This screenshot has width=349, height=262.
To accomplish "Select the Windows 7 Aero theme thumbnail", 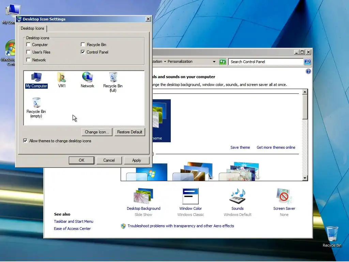I will [147, 172].
